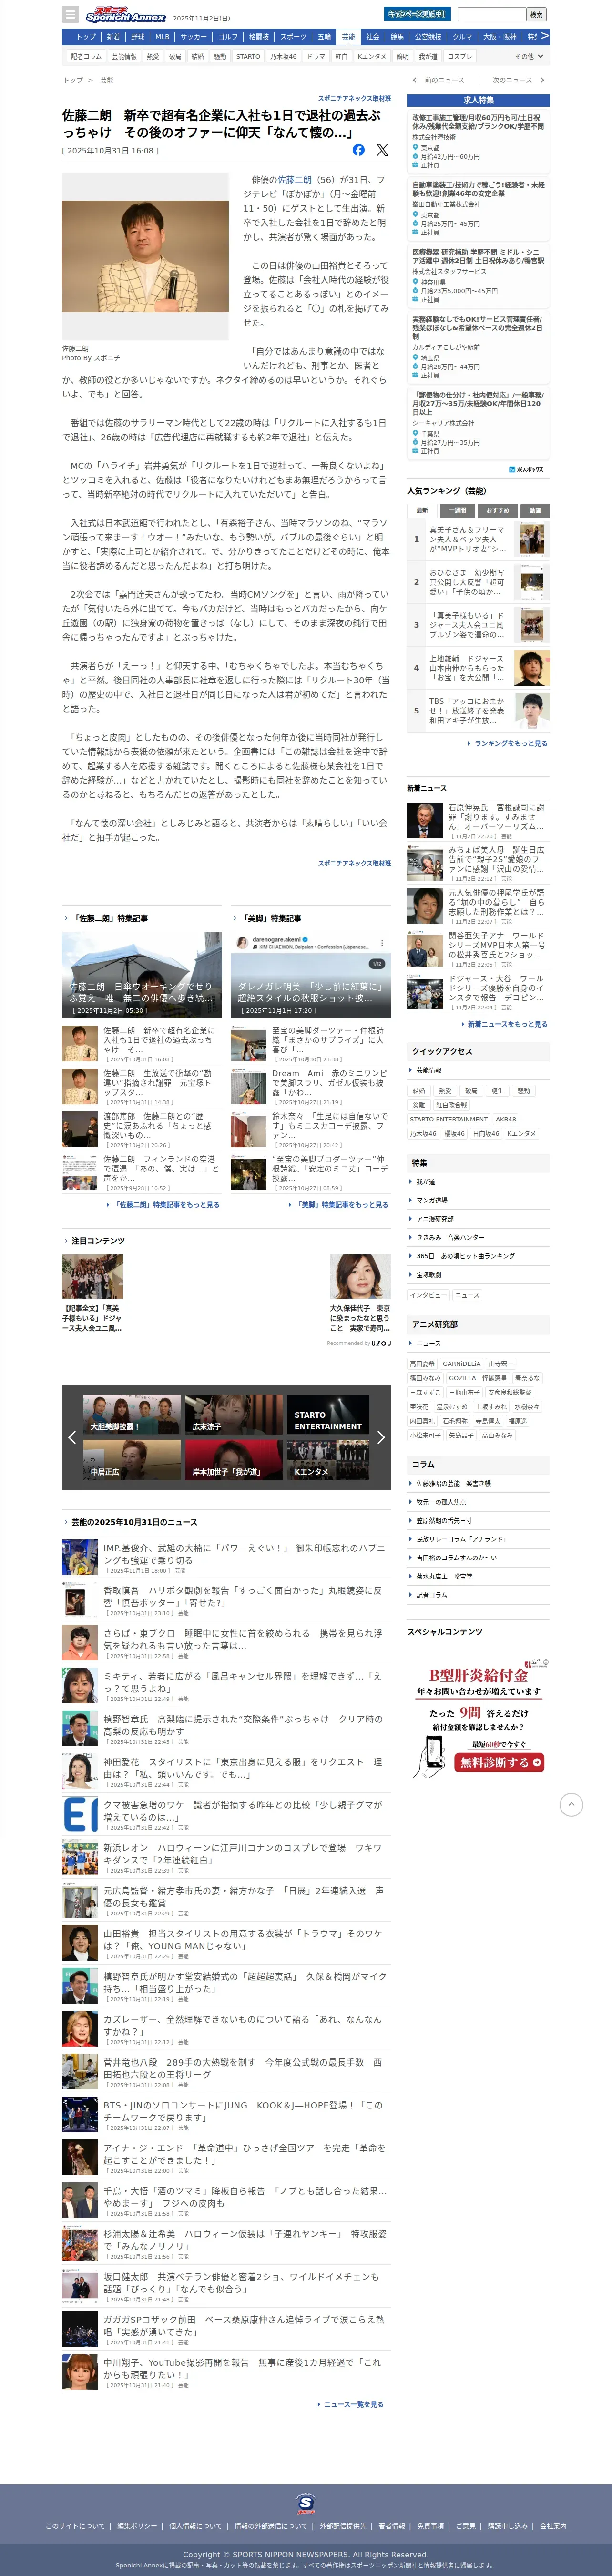
Task: Open the 牧元一の孤人焦点 column link
Action: click(x=441, y=1502)
